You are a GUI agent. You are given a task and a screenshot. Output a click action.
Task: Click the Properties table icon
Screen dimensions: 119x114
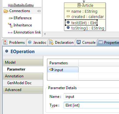(100, 42)
